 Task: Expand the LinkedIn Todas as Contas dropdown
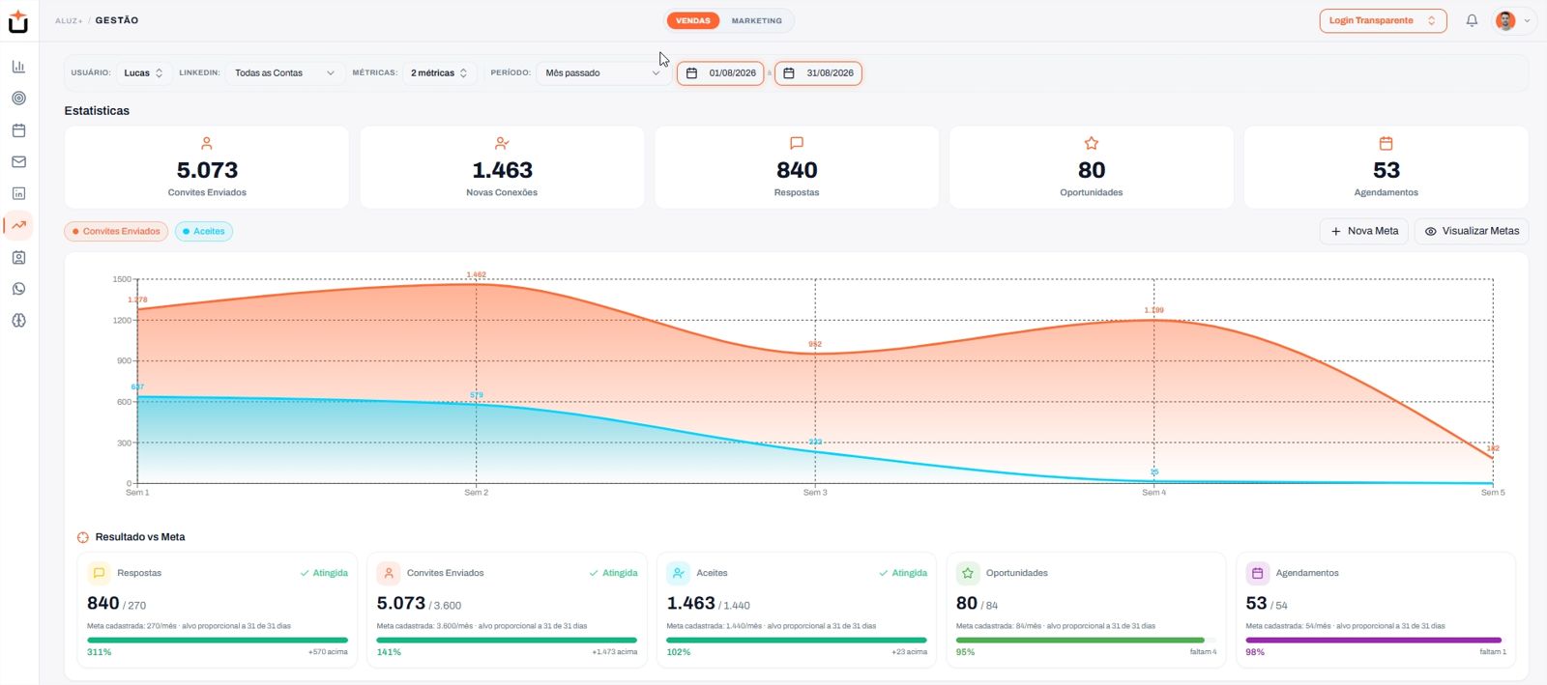coord(285,72)
